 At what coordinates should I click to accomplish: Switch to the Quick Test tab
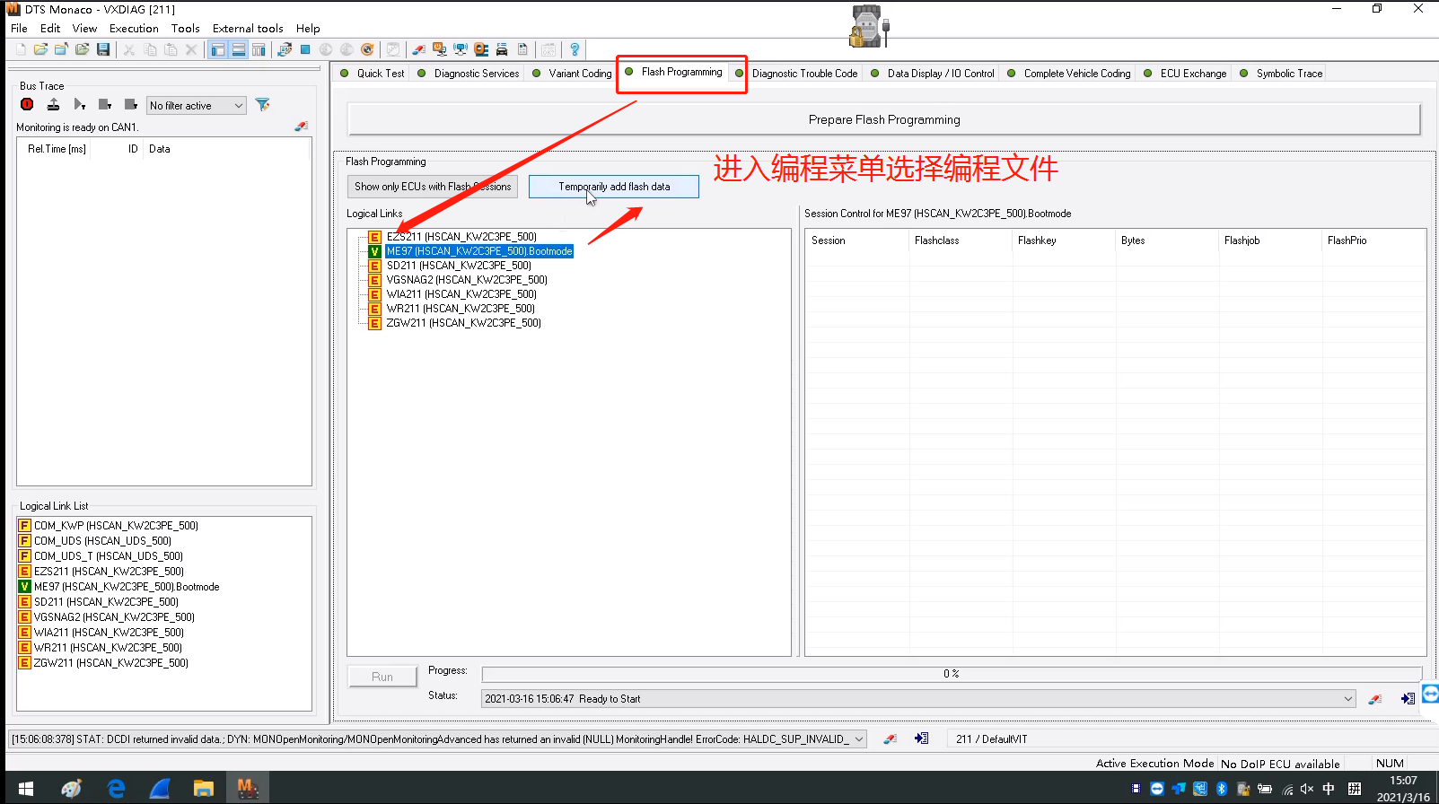coord(373,74)
